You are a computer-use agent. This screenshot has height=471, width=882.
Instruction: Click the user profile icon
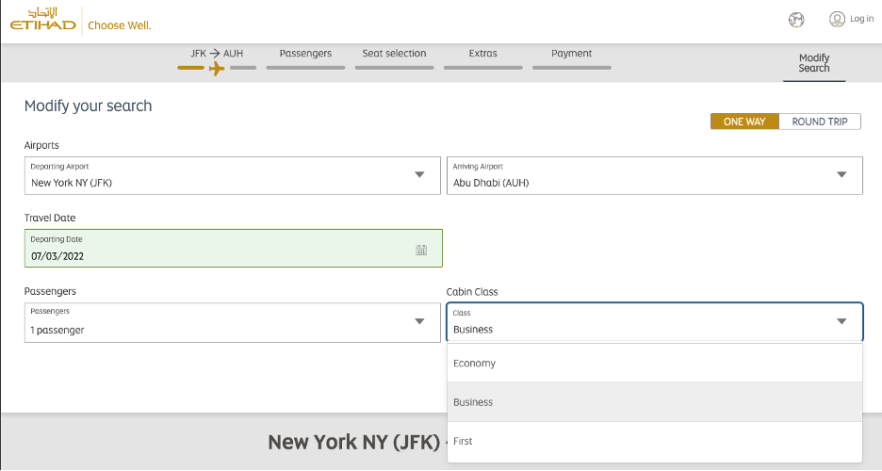tap(837, 19)
